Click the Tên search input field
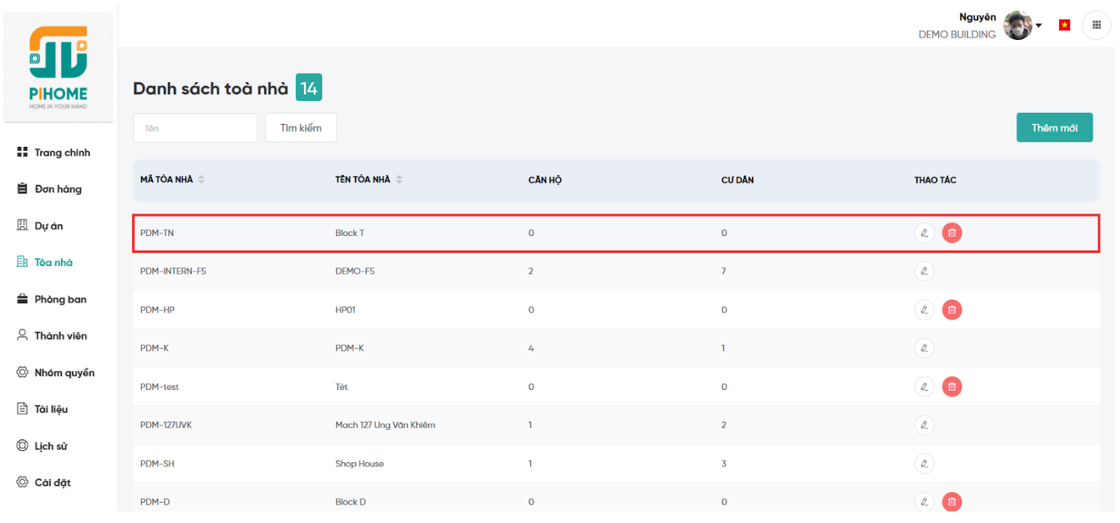This screenshot has height=523, width=1120. [x=195, y=128]
